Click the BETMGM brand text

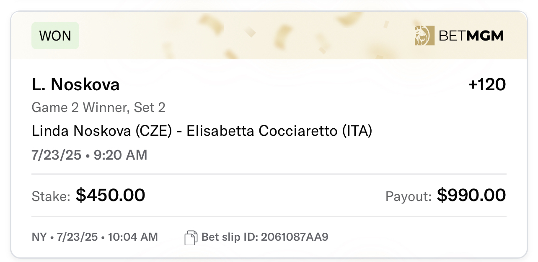[x=471, y=36]
